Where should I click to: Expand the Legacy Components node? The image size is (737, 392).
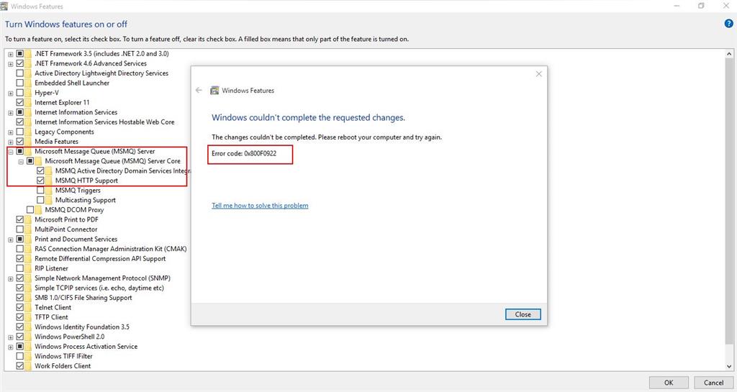[10, 132]
